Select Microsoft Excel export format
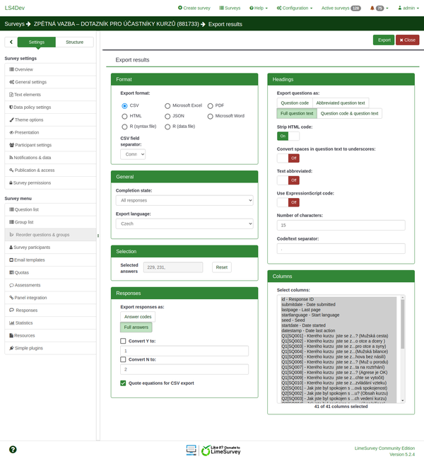The height and width of the screenshot is (459, 424). point(167,105)
